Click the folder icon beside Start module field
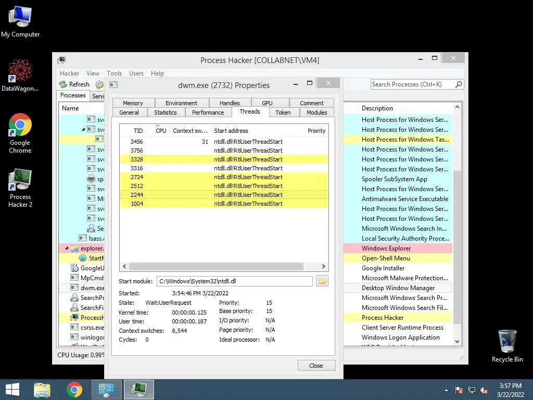This screenshot has width=533, height=400. (x=322, y=281)
